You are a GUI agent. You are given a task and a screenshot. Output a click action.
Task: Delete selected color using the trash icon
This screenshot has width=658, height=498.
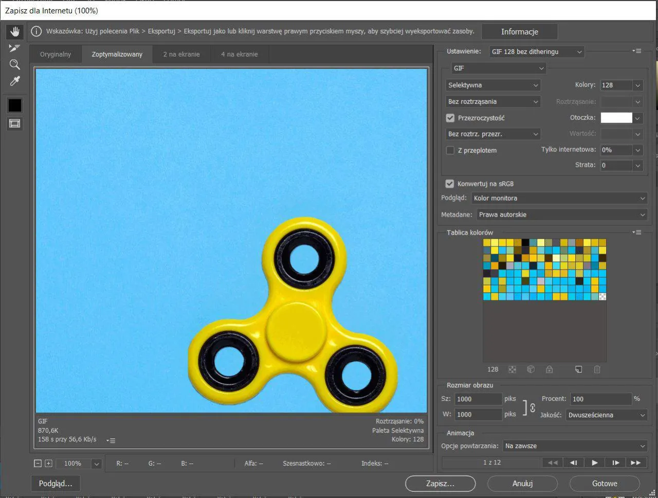(596, 369)
